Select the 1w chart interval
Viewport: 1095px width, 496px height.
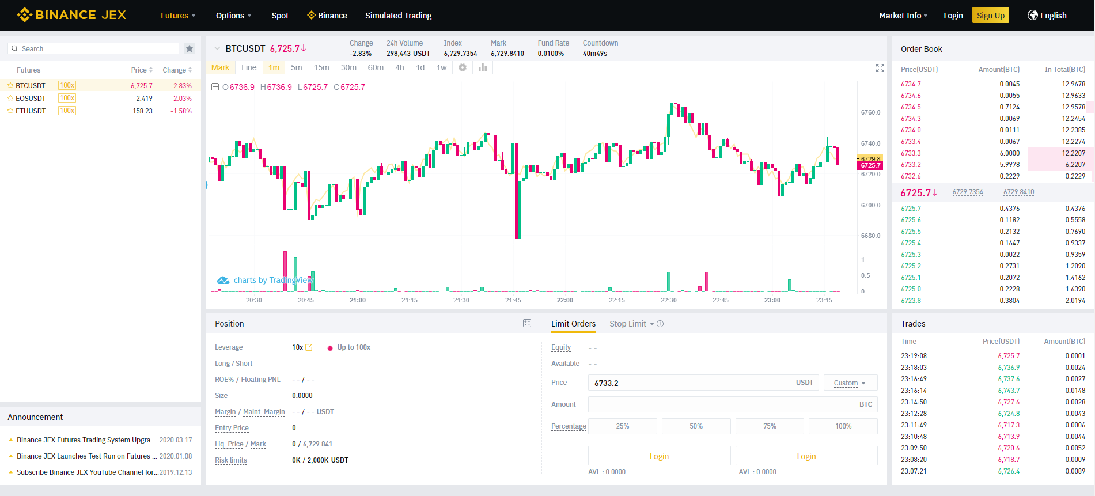(x=441, y=67)
